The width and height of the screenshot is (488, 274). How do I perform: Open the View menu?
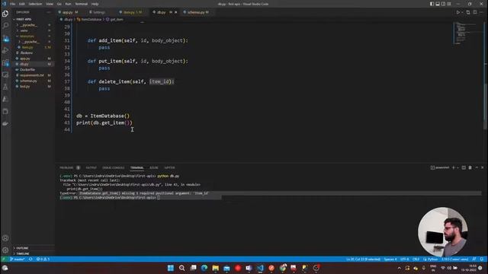click(50, 4)
